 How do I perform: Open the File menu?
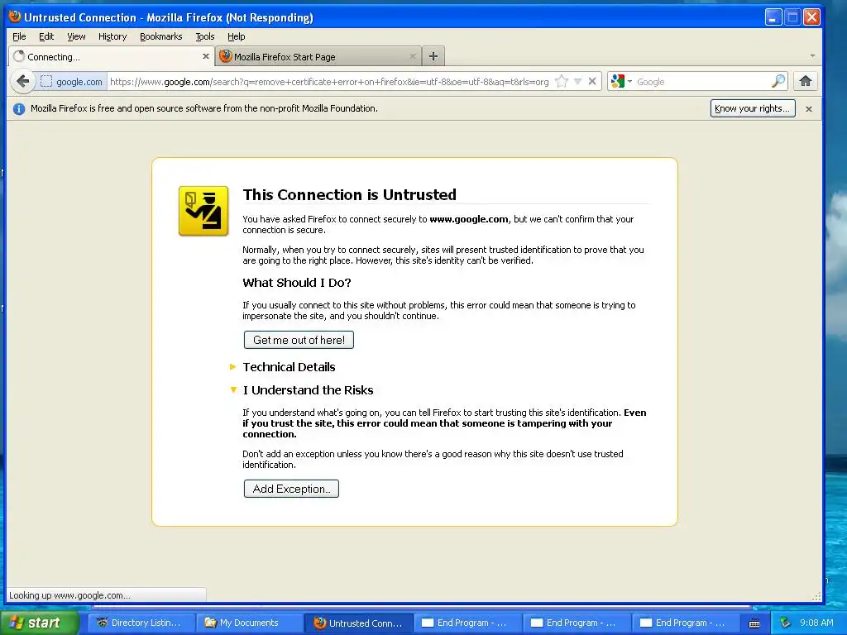pos(19,36)
